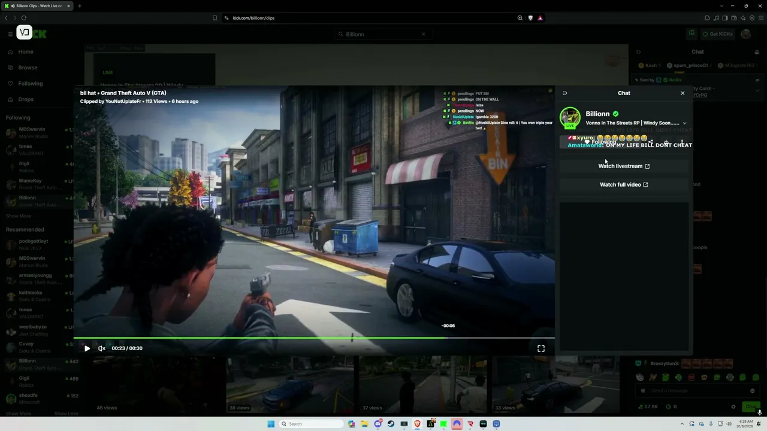Open Billionn's live profile avatar
Viewport: 767px width, 431px height.
click(570, 117)
